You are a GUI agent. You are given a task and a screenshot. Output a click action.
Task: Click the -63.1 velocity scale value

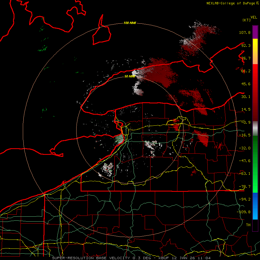(x=245, y=174)
